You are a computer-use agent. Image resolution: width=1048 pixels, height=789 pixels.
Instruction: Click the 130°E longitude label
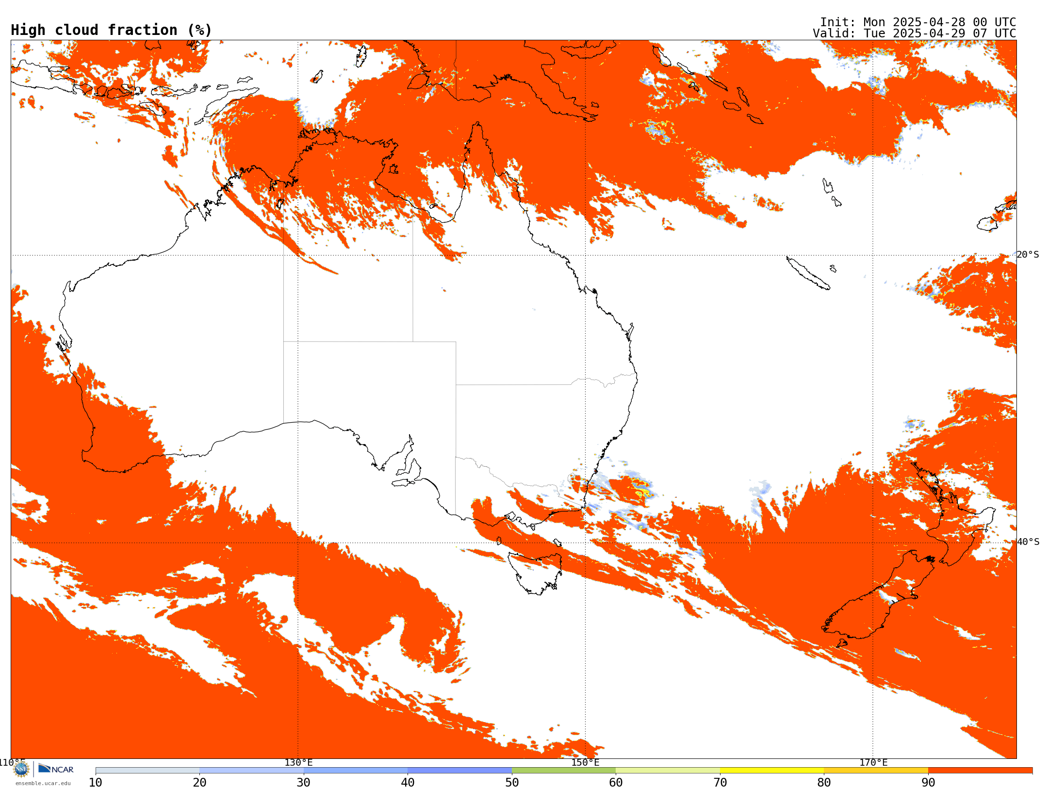coord(298,762)
